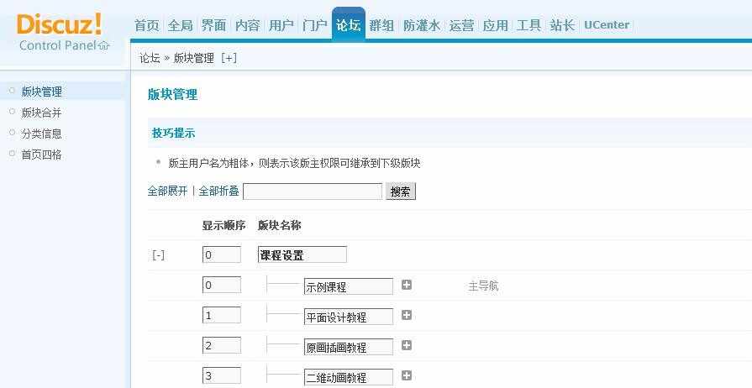
Task: Click the 课程设置 name field
Action: 302,254
